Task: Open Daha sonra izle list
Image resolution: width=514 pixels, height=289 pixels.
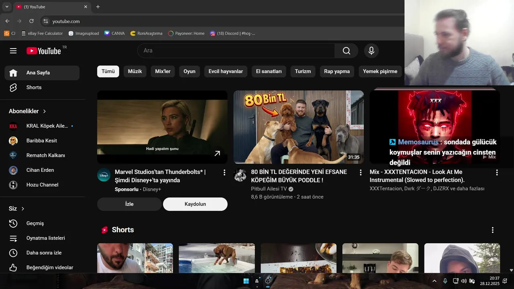Action: (x=42, y=253)
